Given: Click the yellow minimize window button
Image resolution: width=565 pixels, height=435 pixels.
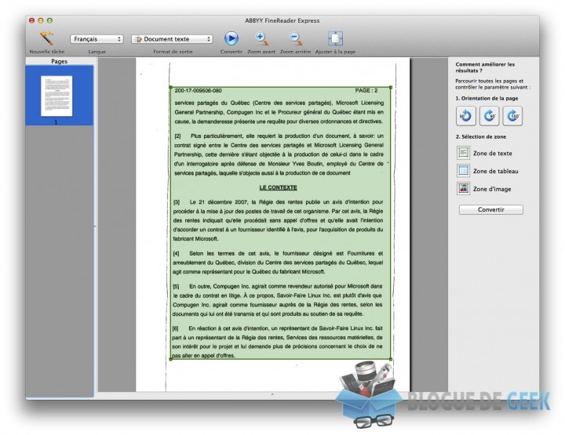Looking at the screenshot, I should (41, 20).
